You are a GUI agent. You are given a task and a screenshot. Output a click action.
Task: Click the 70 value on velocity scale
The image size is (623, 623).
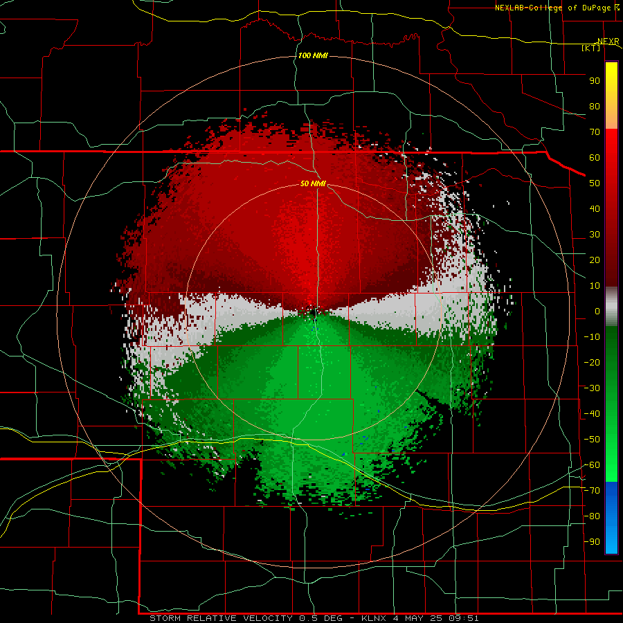pyautogui.click(x=595, y=132)
